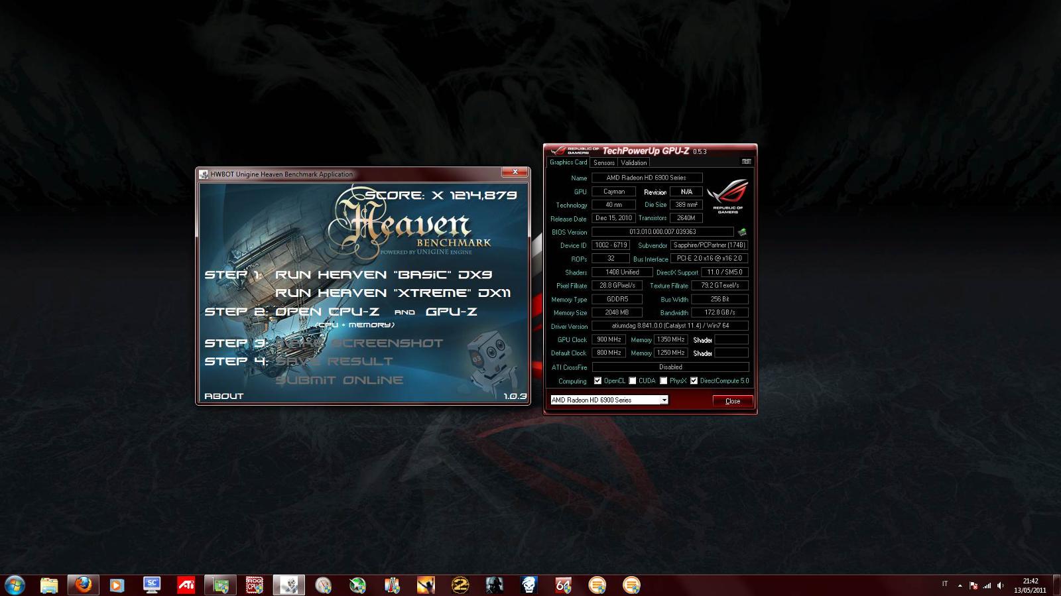
Task: Open the volume speaker tray icon
Action: (x=1000, y=585)
